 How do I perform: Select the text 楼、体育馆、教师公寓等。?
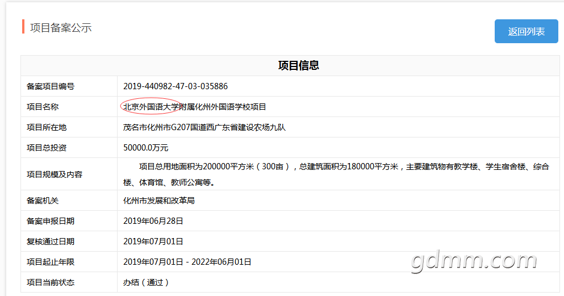coord(169,182)
